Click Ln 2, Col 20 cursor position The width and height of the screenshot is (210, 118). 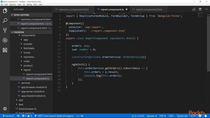click(x=138, y=116)
